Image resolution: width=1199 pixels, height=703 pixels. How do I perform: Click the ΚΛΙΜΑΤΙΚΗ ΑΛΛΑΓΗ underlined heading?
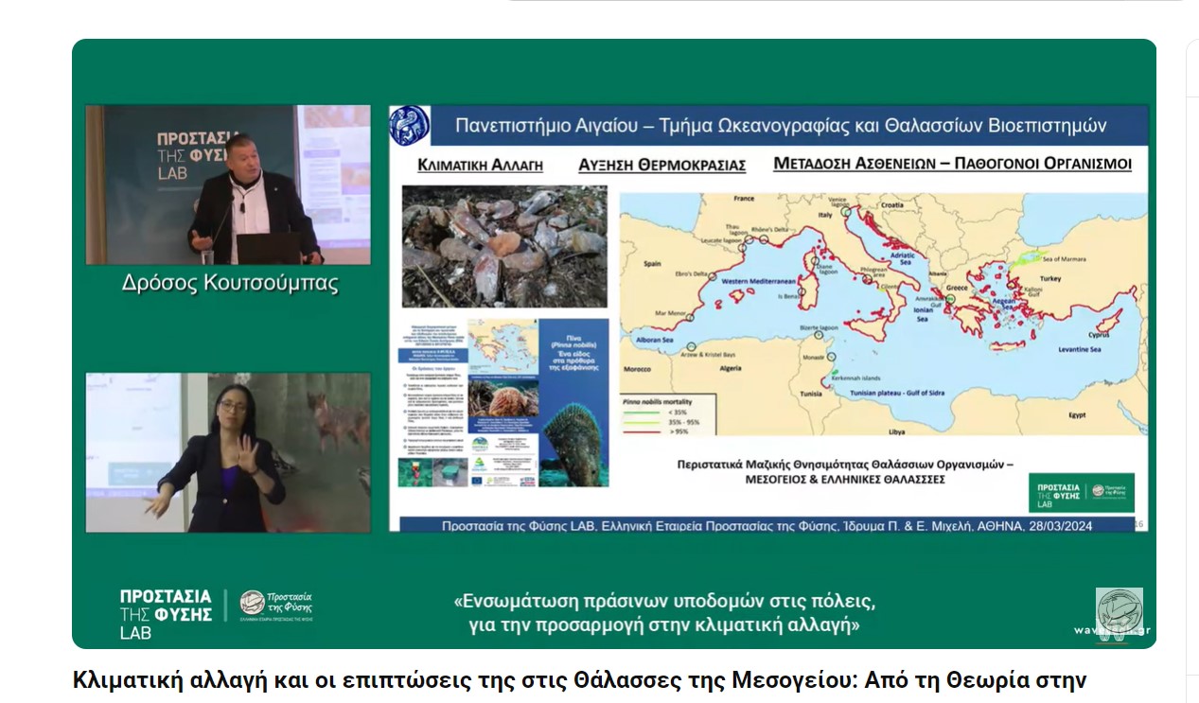(x=481, y=165)
